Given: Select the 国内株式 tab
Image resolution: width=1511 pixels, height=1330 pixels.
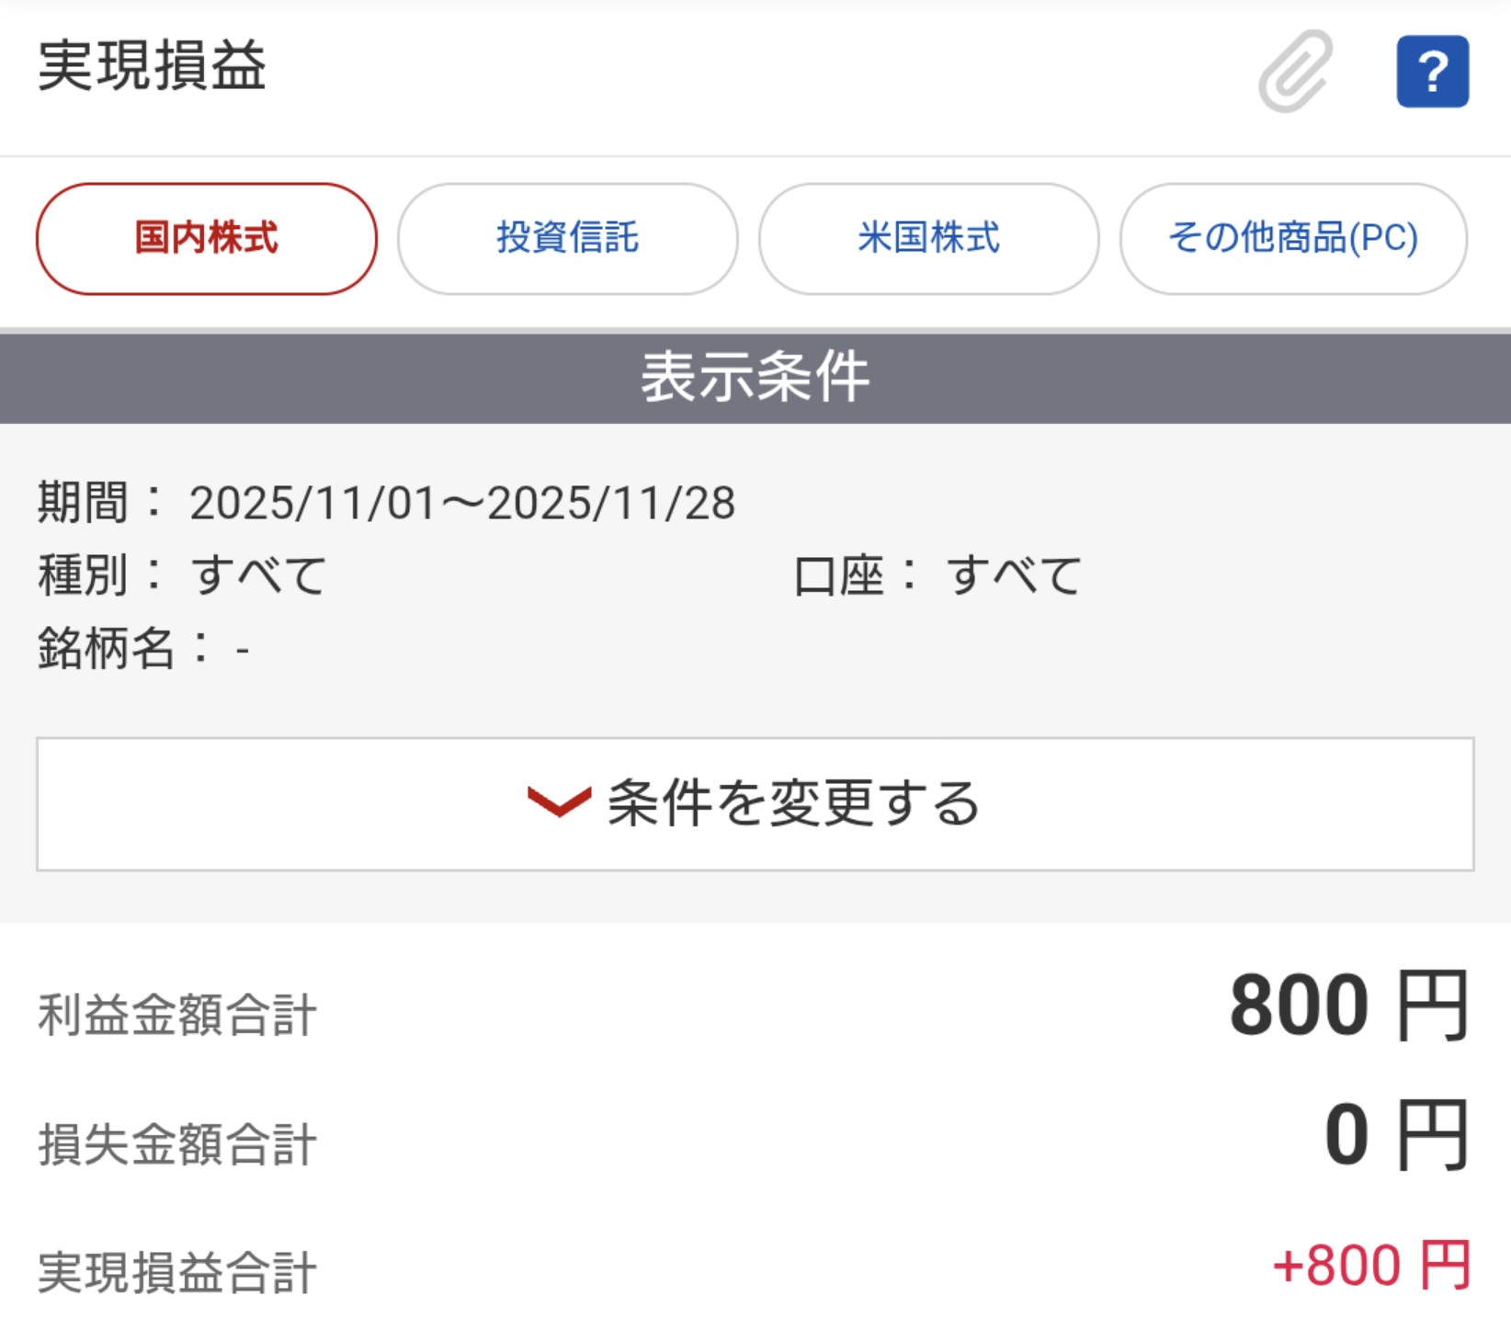Looking at the screenshot, I should click(207, 239).
